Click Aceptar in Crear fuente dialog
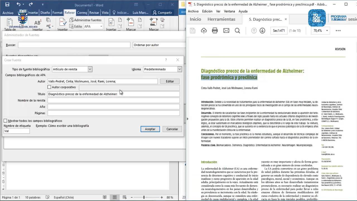Image resolution: width=357 pixels, height=201 pixels. pyautogui.click(x=150, y=129)
